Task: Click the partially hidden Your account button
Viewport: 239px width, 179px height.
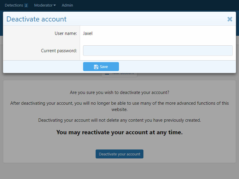Action: (x=122, y=74)
